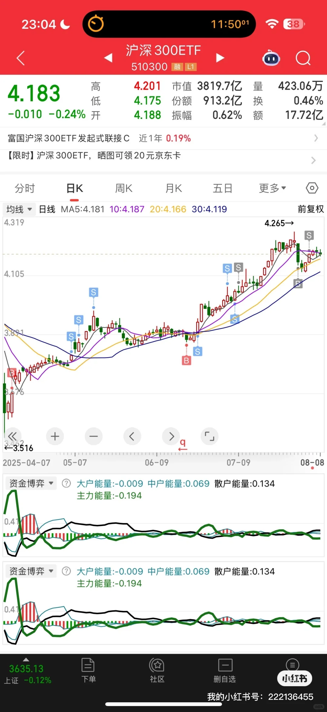Image resolution: width=327 pixels, height=712 pixels.
Task: Tap the 融 margin badge
Action: click(x=177, y=67)
